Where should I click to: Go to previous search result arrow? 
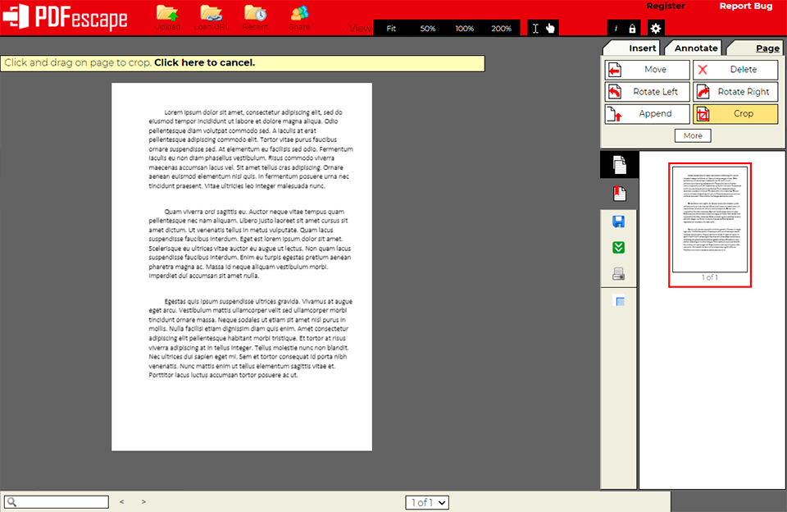click(x=121, y=502)
